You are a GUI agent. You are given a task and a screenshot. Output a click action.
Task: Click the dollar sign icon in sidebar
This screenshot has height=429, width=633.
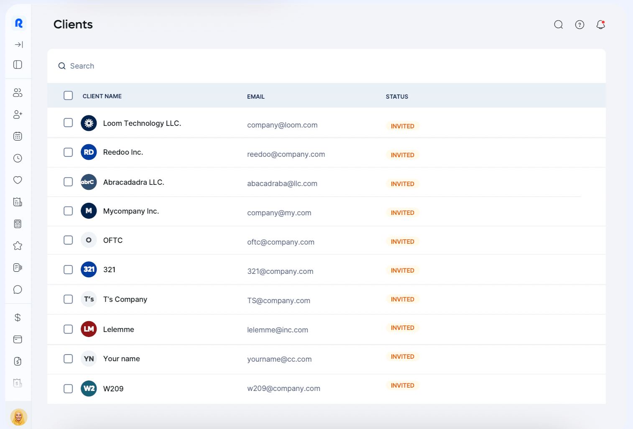(18, 318)
